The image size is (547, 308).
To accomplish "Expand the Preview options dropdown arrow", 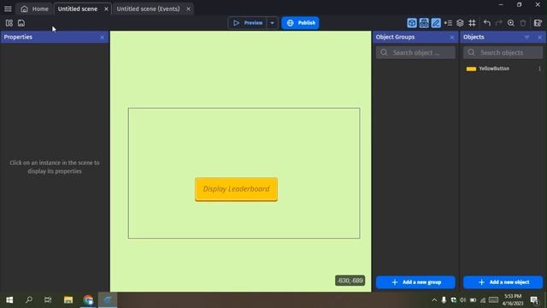I will click(x=272, y=23).
